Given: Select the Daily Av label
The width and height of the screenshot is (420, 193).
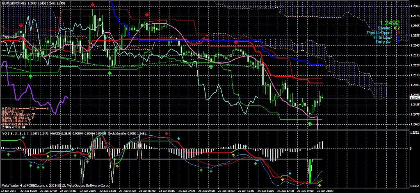Looking at the screenshot, I should (383, 42).
